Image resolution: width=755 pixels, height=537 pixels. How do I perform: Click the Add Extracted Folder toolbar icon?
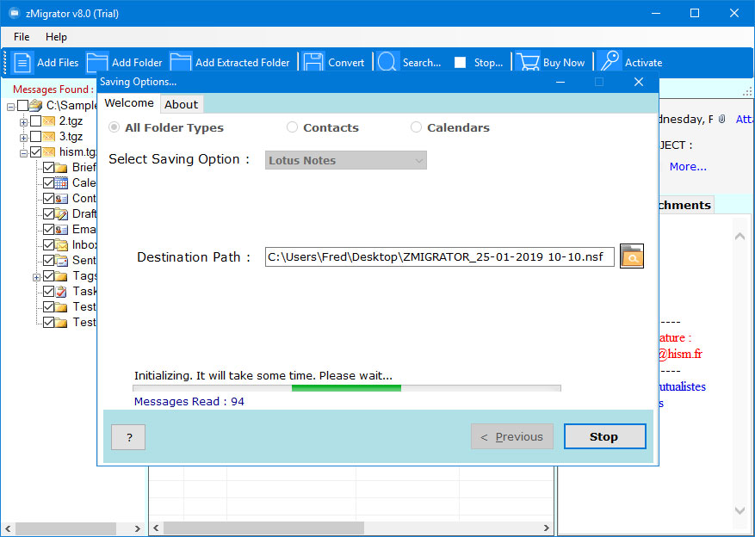(x=181, y=63)
